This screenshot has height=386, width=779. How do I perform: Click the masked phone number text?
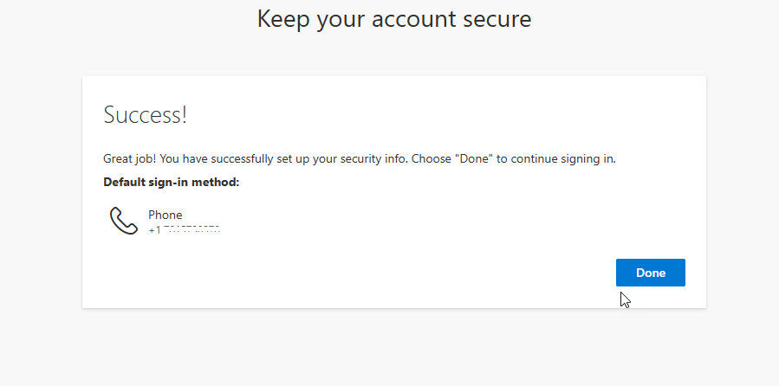click(x=192, y=230)
